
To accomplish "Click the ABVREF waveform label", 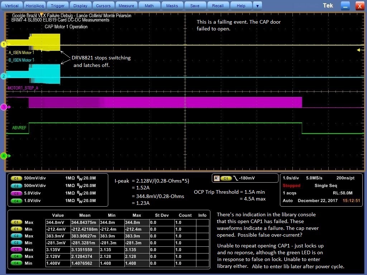I will [x=19, y=128].
